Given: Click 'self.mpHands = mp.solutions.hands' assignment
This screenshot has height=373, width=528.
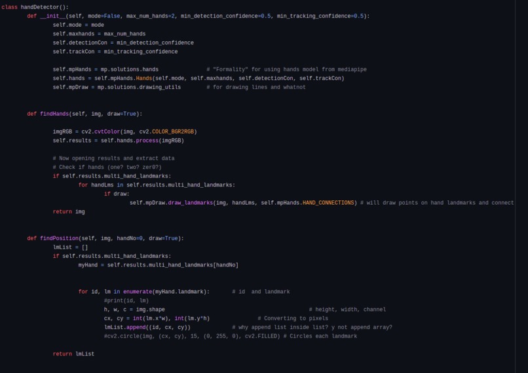Looking at the screenshot, I should [105, 69].
